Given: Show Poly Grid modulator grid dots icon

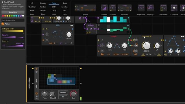Looking at the screenshot, I should click(36, 96).
